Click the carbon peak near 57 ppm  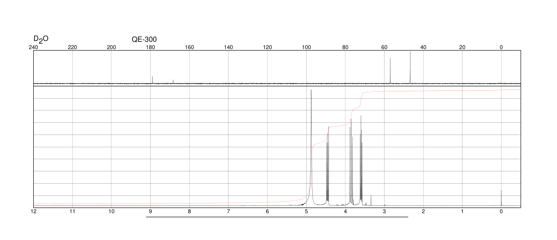tap(390, 70)
